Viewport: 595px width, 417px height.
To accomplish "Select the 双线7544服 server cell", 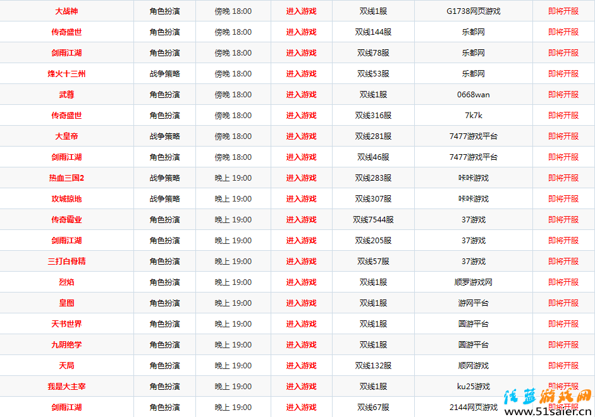I will 374,220.
